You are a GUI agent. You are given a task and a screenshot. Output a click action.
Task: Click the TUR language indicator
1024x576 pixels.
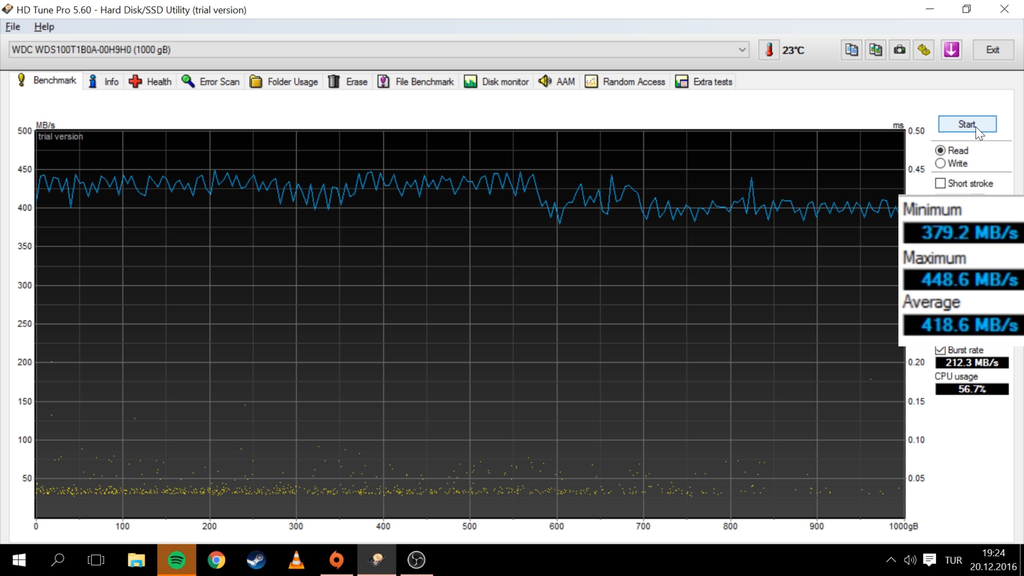[953, 560]
